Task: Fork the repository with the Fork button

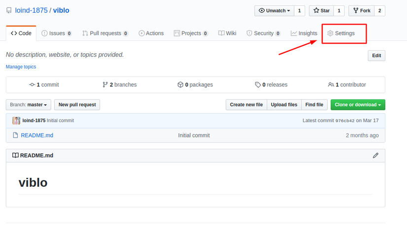Action: pyautogui.click(x=362, y=11)
